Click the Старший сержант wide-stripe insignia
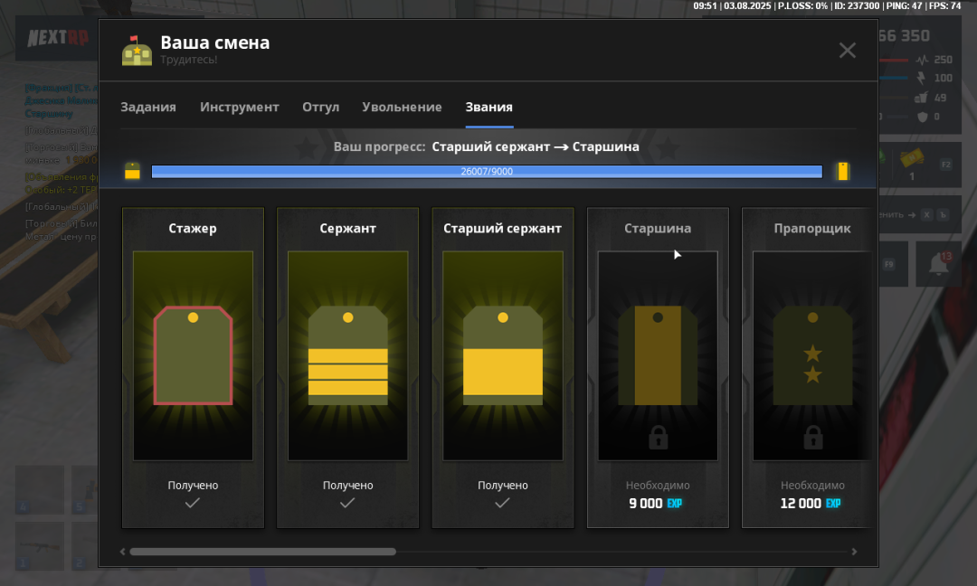Image resolution: width=977 pixels, height=586 pixels. pyautogui.click(x=503, y=355)
